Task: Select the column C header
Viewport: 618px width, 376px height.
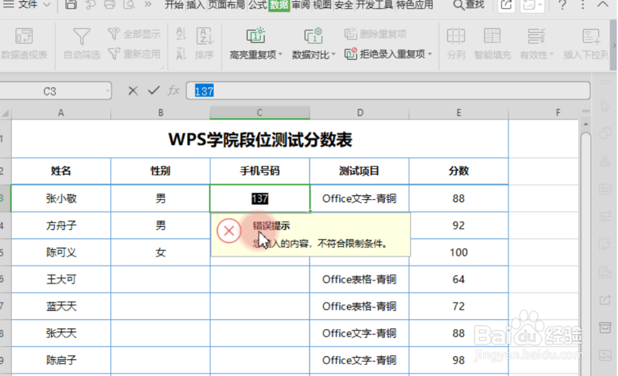Action: tap(260, 113)
